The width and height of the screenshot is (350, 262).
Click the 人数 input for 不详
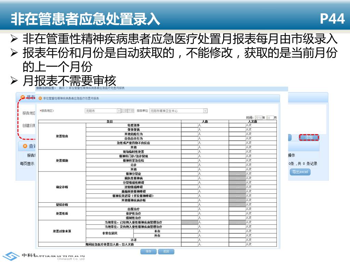click(x=190, y=240)
